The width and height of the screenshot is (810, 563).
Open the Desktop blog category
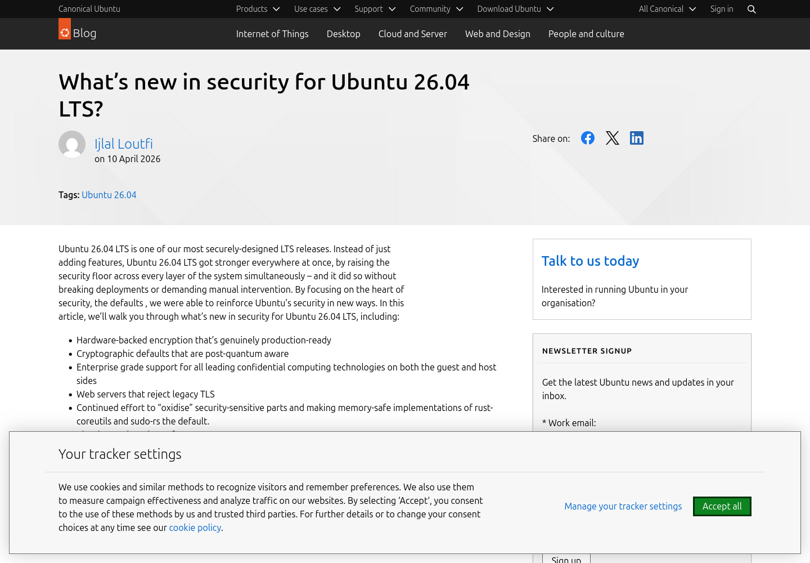point(344,34)
